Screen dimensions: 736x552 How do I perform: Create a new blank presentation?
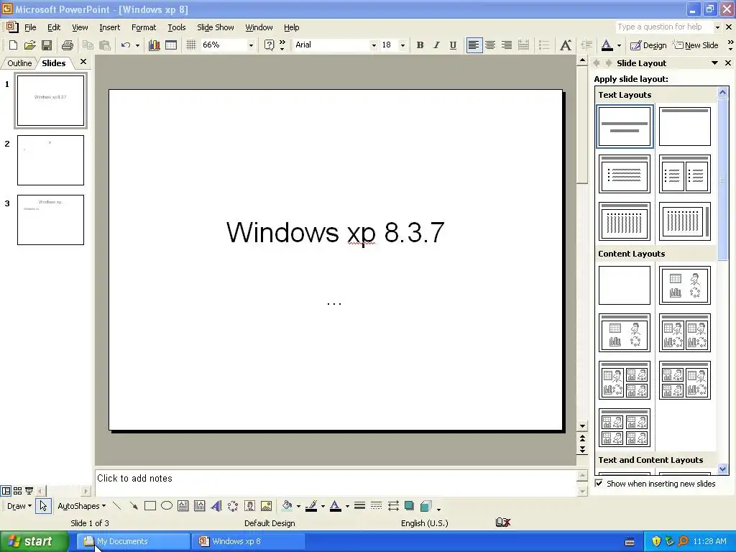tap(13, 45)
